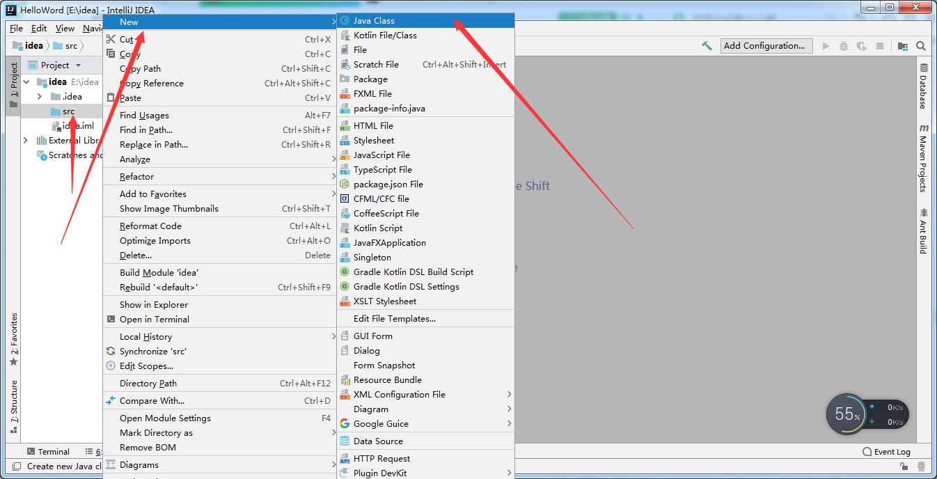
Task: Select Scratches tree item
Action: coord(71,155)
